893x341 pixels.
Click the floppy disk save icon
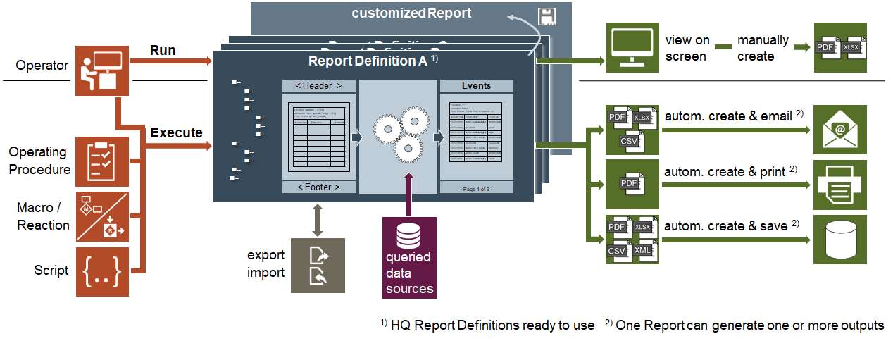pyautogui.click(x=546, y=17)
